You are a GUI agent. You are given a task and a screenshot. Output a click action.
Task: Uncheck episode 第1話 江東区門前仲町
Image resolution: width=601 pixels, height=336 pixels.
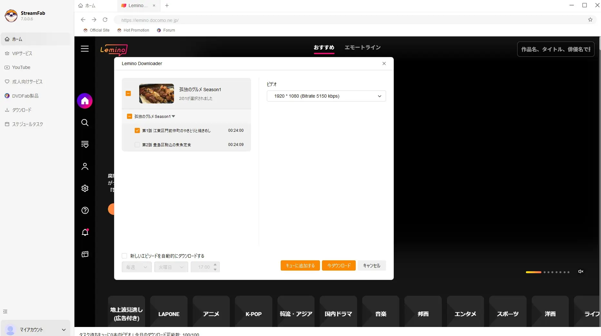[x=137, y=130]
